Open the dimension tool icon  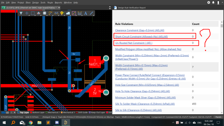click(80, 13)
